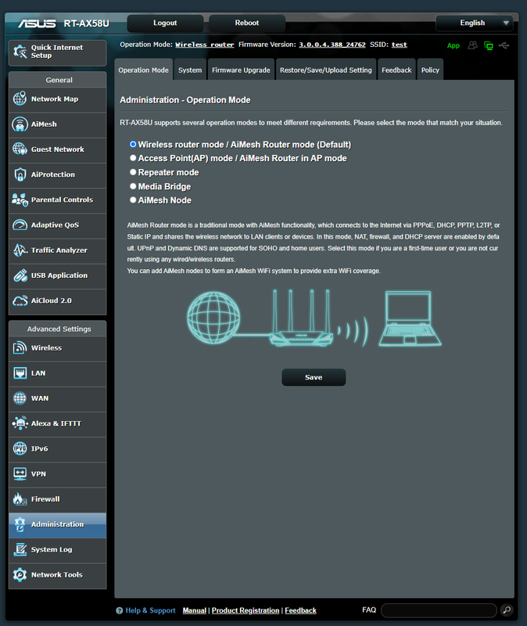Switch to the Policy tab
Image resolution: width=527 pixels, height=626 pixels.
(430, 70)
